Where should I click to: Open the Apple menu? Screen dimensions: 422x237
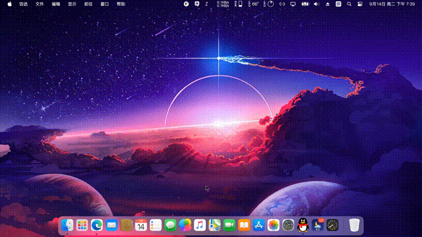pyautogui.click(x=10, y=4)
